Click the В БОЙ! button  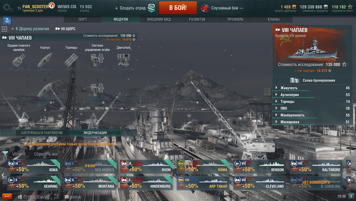point(178,8)
